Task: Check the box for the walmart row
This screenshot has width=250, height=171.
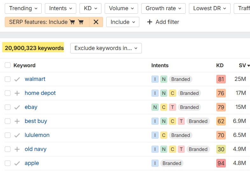Action: click(8, 79)
